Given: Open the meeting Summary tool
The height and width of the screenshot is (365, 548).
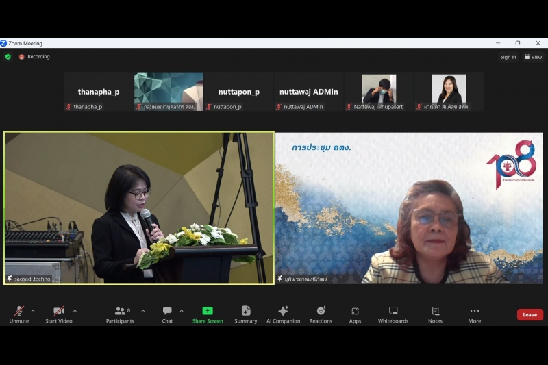Looking at the screenshot, I should pos(246,314).
